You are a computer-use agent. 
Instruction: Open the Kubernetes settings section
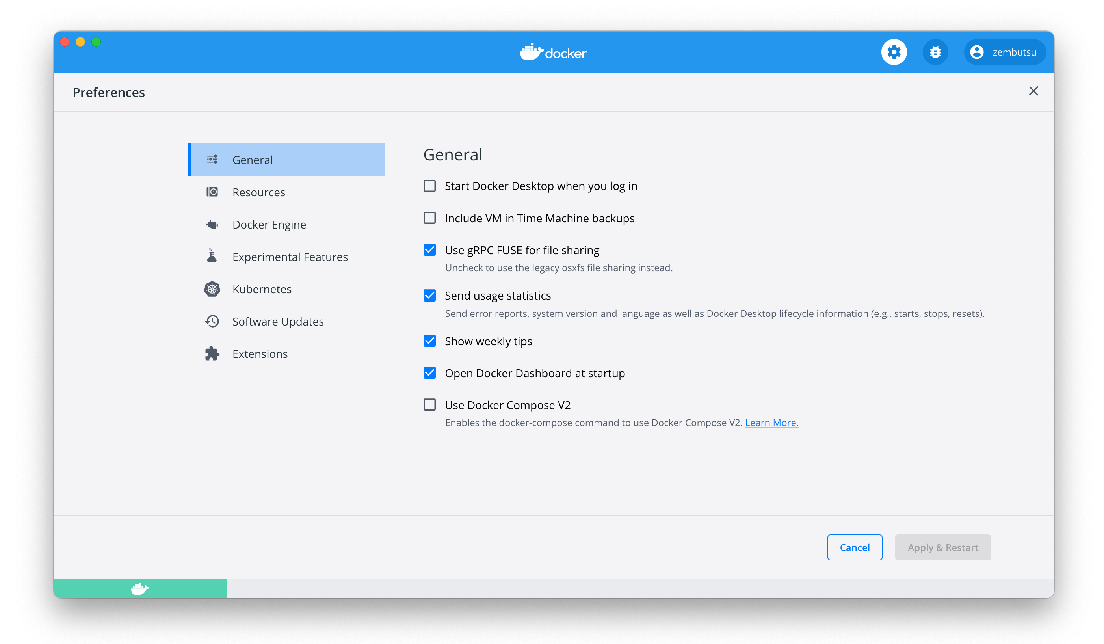(287, 289)
